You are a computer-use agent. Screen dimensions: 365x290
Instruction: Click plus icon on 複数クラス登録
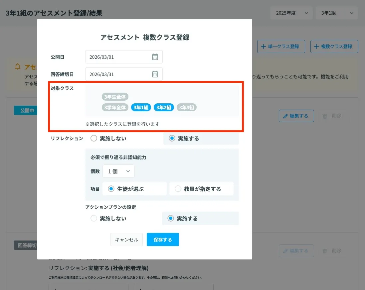point(316,47)
